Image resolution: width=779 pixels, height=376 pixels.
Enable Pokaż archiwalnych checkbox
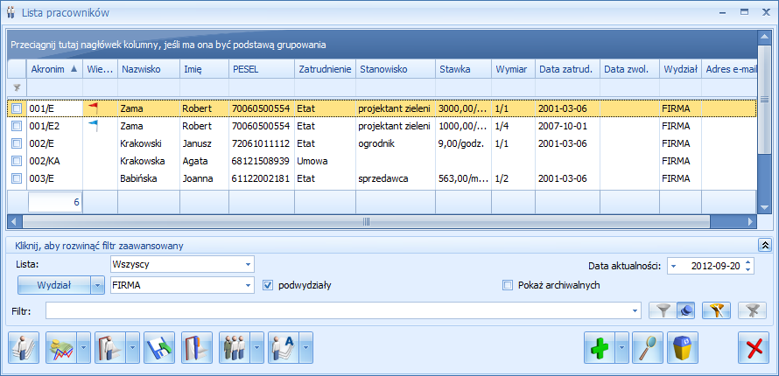[x=508, y=285]
